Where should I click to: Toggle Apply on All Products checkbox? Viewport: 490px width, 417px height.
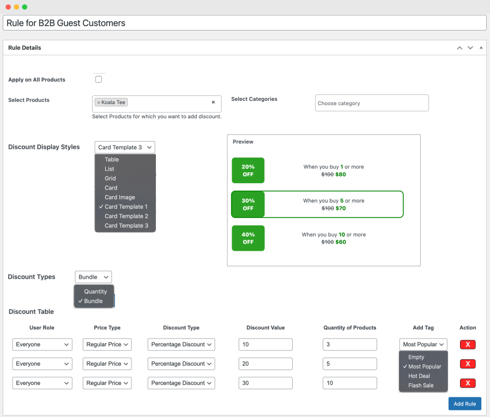pos(99,80)
